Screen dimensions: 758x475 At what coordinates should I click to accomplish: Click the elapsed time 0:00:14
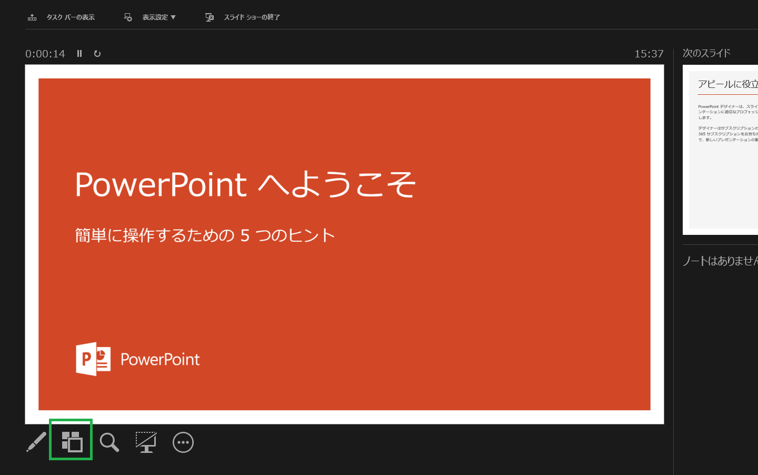[45, 54]
